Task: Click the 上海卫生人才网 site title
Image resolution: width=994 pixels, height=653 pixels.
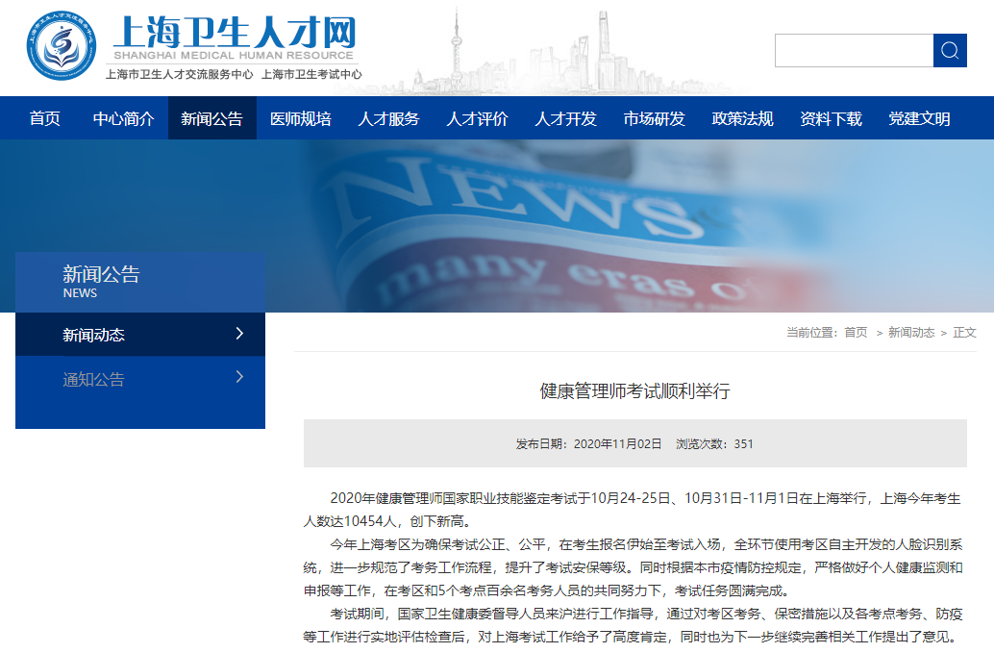Action: pyautogui.click(x=235, y=35)
